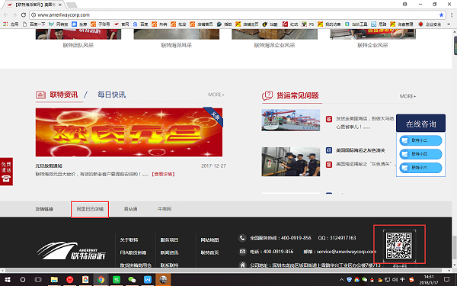Image resolution: width=457 pixels, height=286 pixels.
Task: Click the bookmark star in address bar
Action: click(x=441, y=15)
